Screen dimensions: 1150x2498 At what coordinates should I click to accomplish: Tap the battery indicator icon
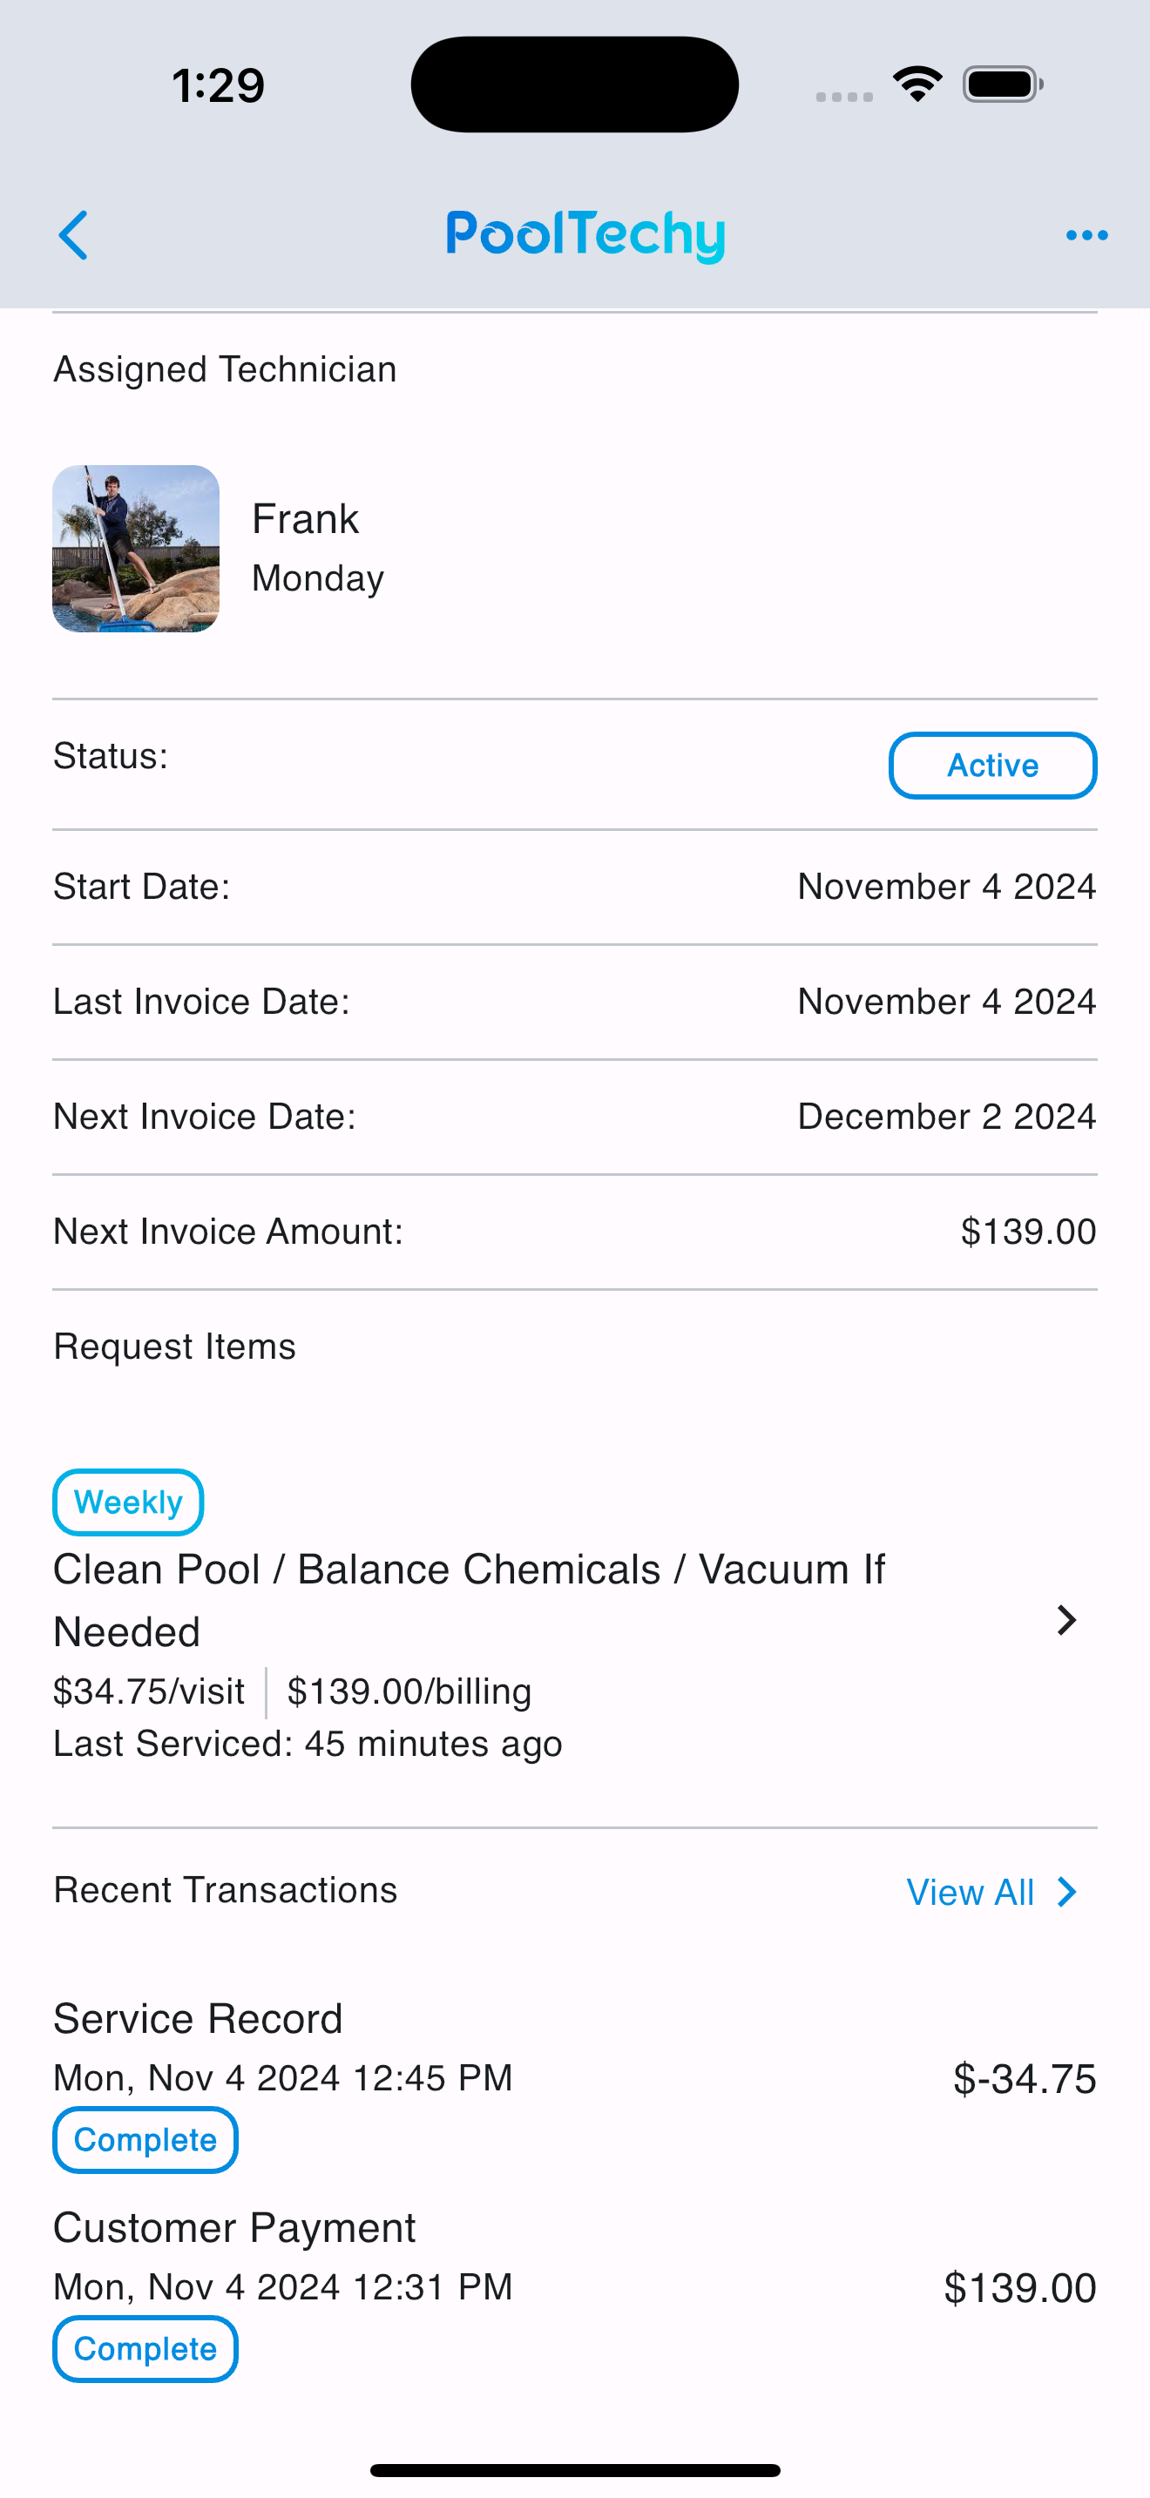point(1003,84)
